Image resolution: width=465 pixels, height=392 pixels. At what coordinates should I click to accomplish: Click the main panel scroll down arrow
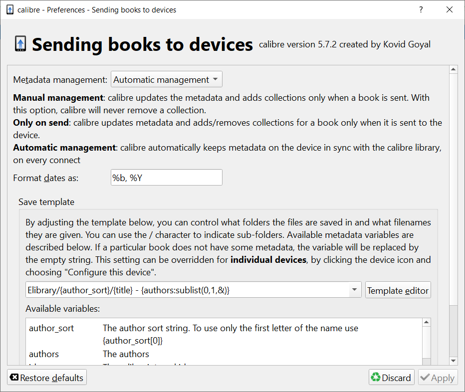coord(454,361)
